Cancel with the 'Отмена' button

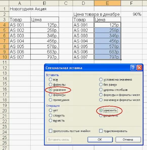coord(128,140)
